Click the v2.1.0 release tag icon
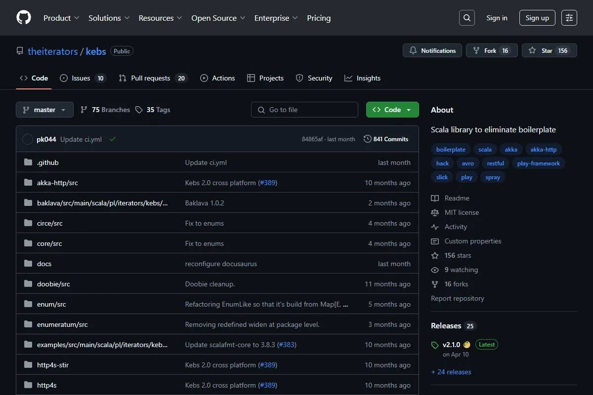This screenshot has height=395, width=593. 435,345
